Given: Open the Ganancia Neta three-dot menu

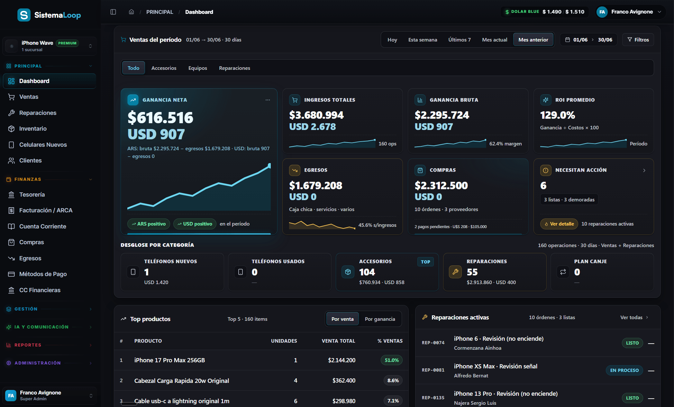Looking at the screenshot, I should click(x=268, y=100).
